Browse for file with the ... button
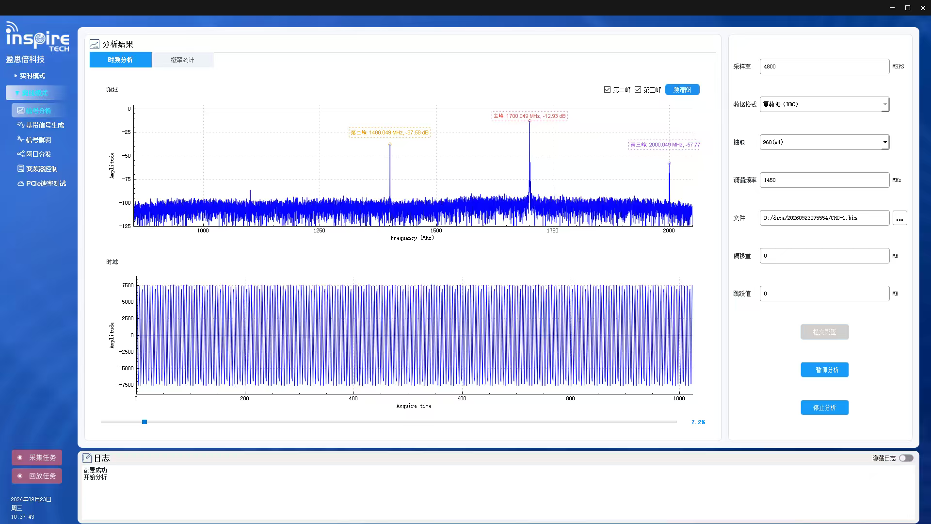The height and width of the screenshot is (524, 931). (x=899, y=218)
